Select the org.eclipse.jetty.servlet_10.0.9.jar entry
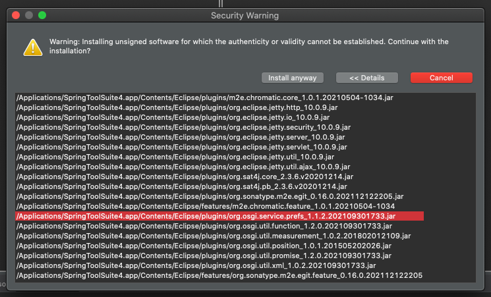Screen dimensions: 491x297 [x=182, y=147]
